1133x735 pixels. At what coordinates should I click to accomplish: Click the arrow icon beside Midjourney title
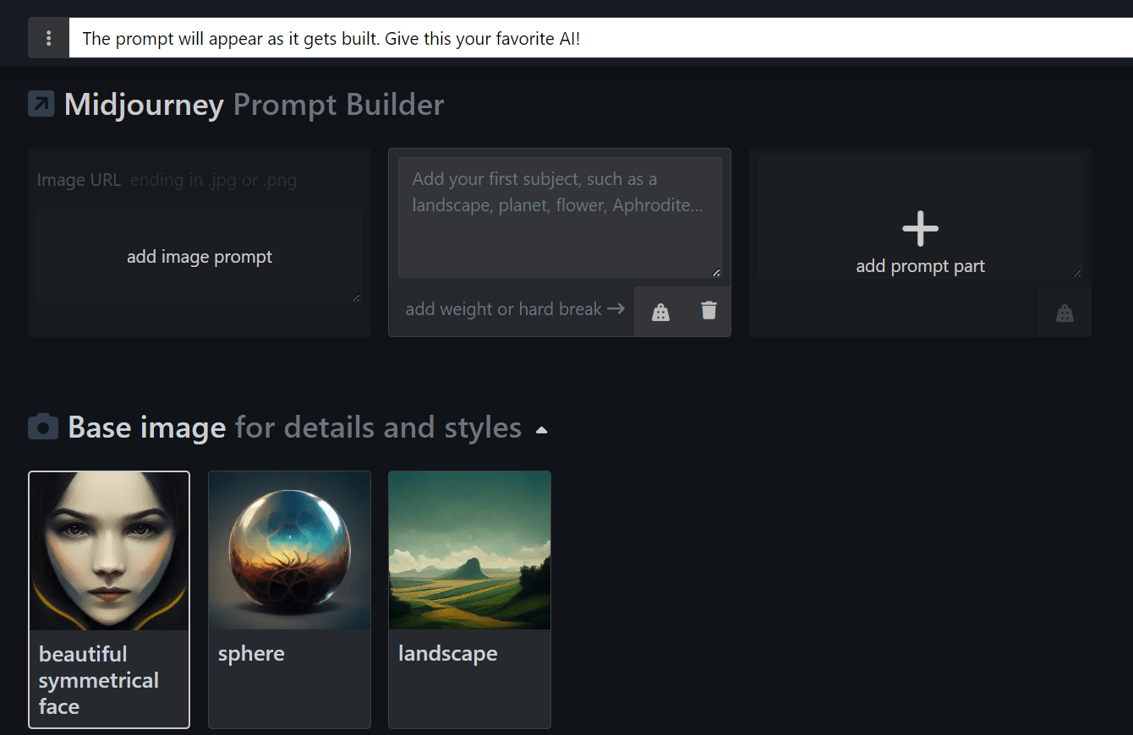[41, 104]
